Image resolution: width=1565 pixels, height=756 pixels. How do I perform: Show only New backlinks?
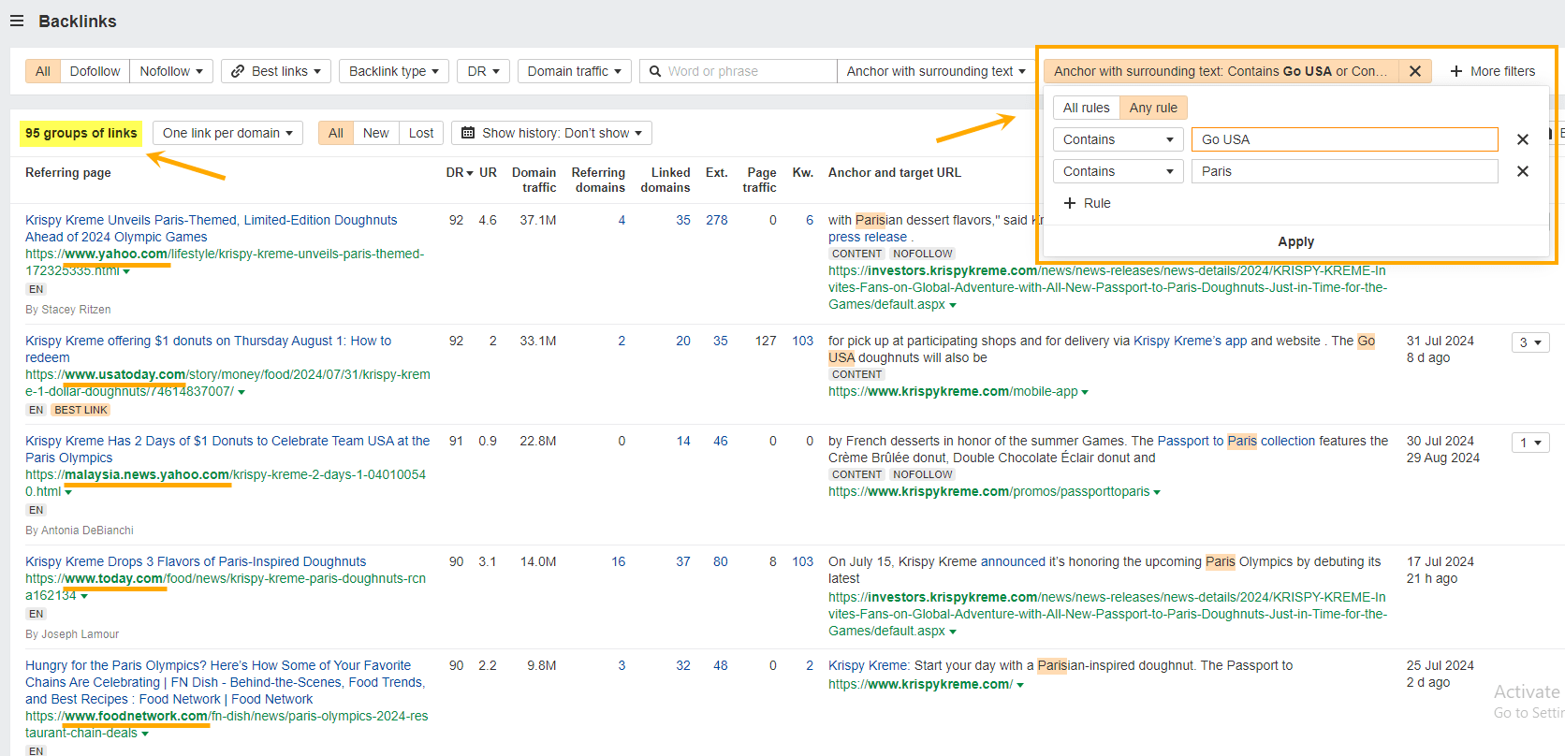click(375, 133)
